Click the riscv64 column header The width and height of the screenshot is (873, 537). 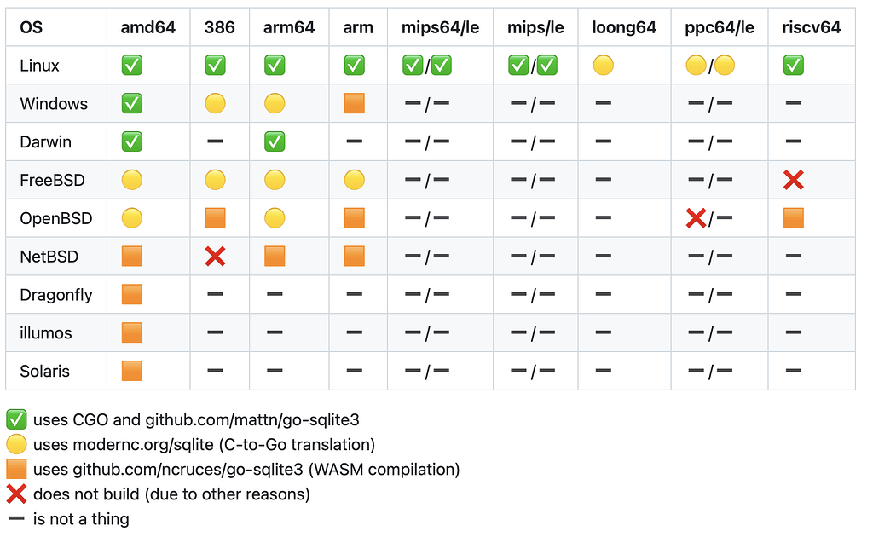812,27
